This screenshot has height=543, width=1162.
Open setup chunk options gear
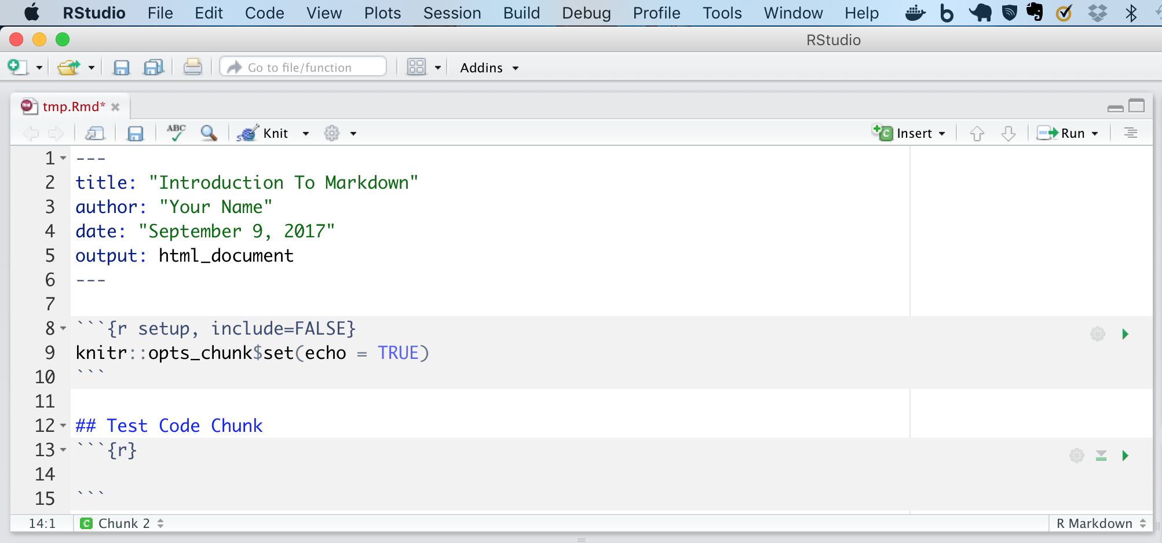point(1098,334)
